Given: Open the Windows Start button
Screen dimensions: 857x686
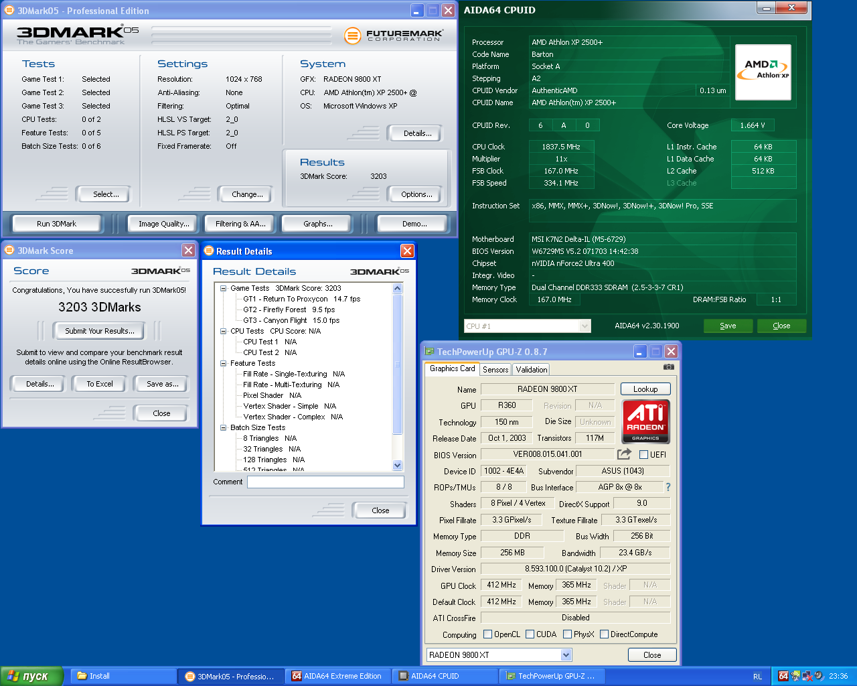Looking at the screenshot, I should (x=31, y=676).
